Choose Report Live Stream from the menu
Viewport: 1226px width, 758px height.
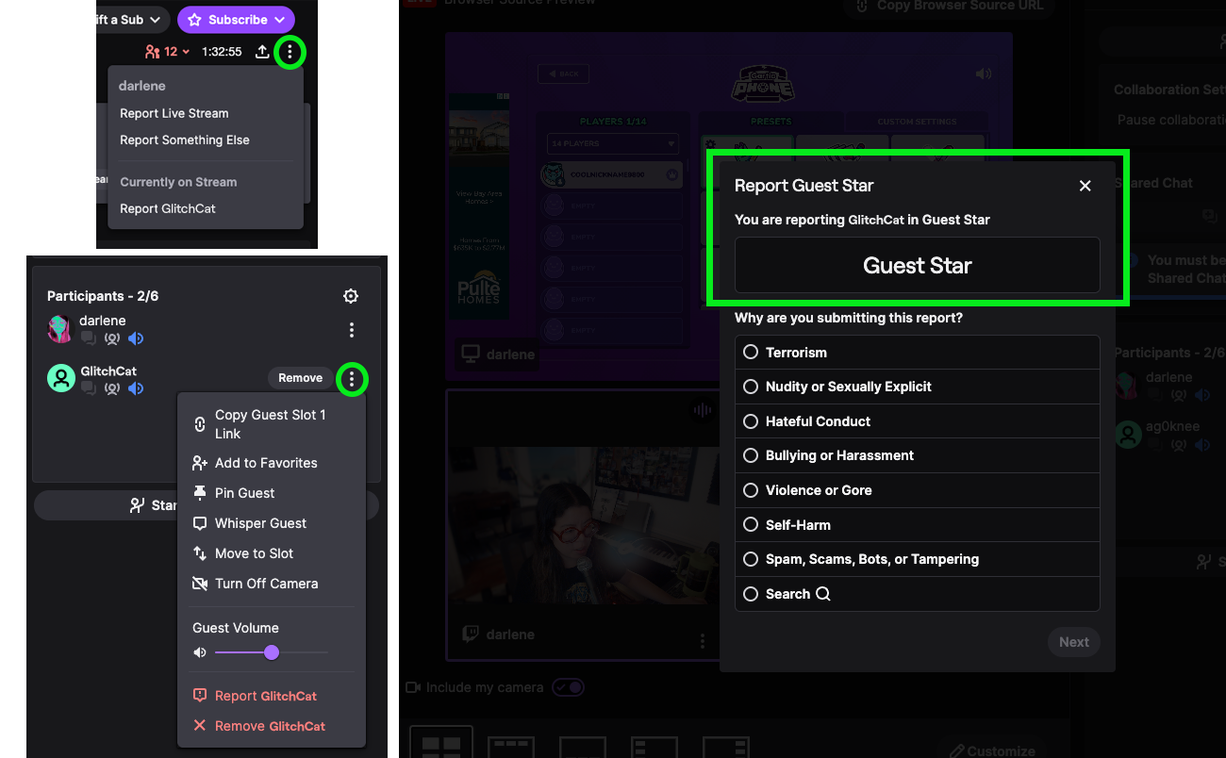[x=174, y=113]
